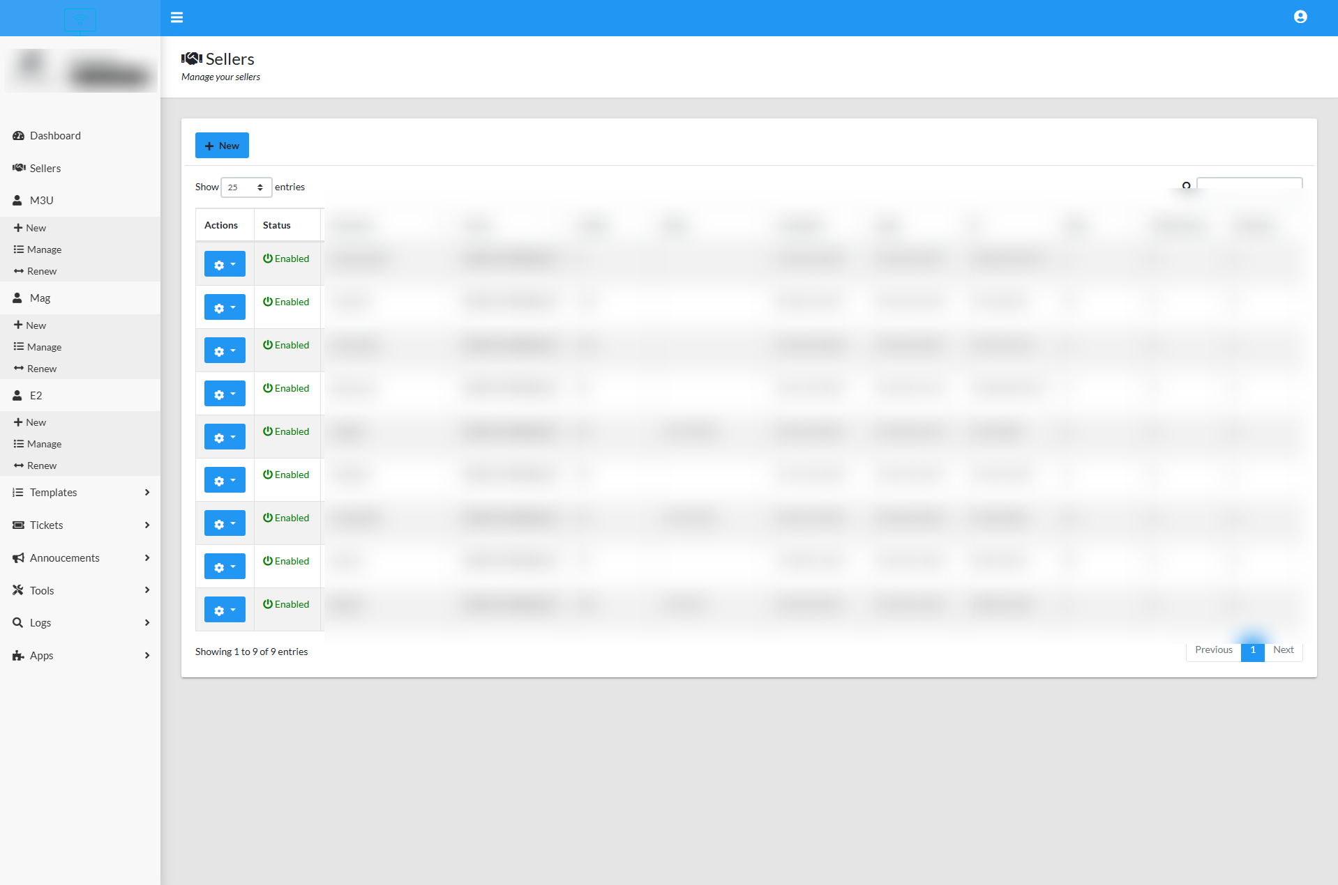
Task: Open the entries-per-page dropdown
Action: (246, 187)
